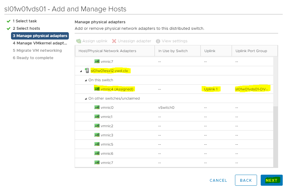The width and height of the screenshot is (287, 190).
Task: Sort by Host/Physical Network Adapters column header
Action: [x=115, y=51]
